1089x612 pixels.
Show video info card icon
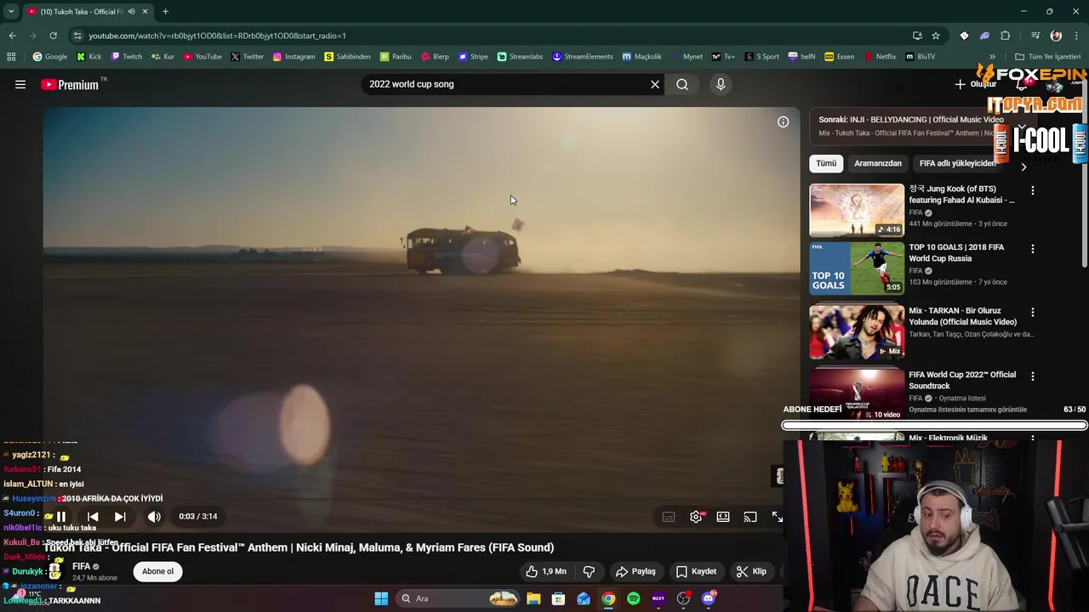[x=783, y=122]
